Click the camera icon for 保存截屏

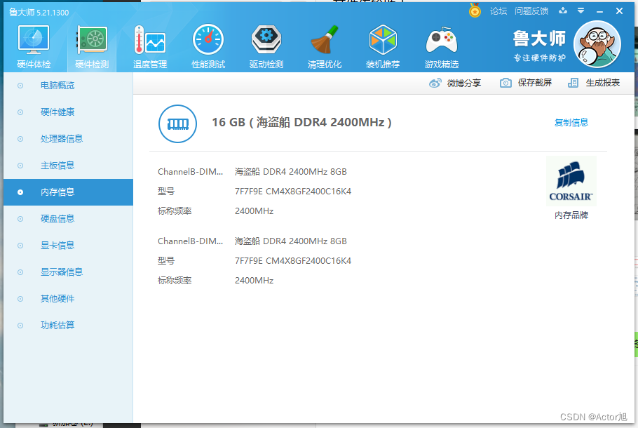click(x=505, y=83)
